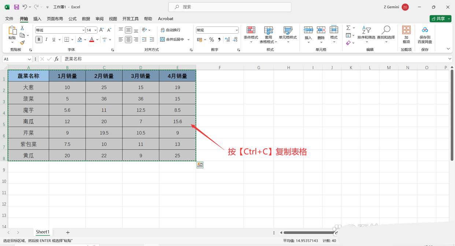The image size is (455, 246).
Task: Click the search (搜索) box in the title bar
Action: [230, 7]
